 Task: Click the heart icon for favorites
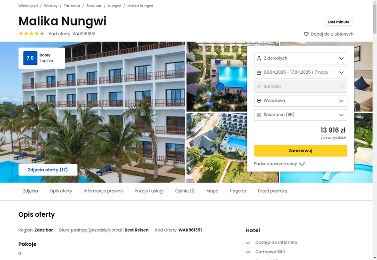[x=306, y=34]
